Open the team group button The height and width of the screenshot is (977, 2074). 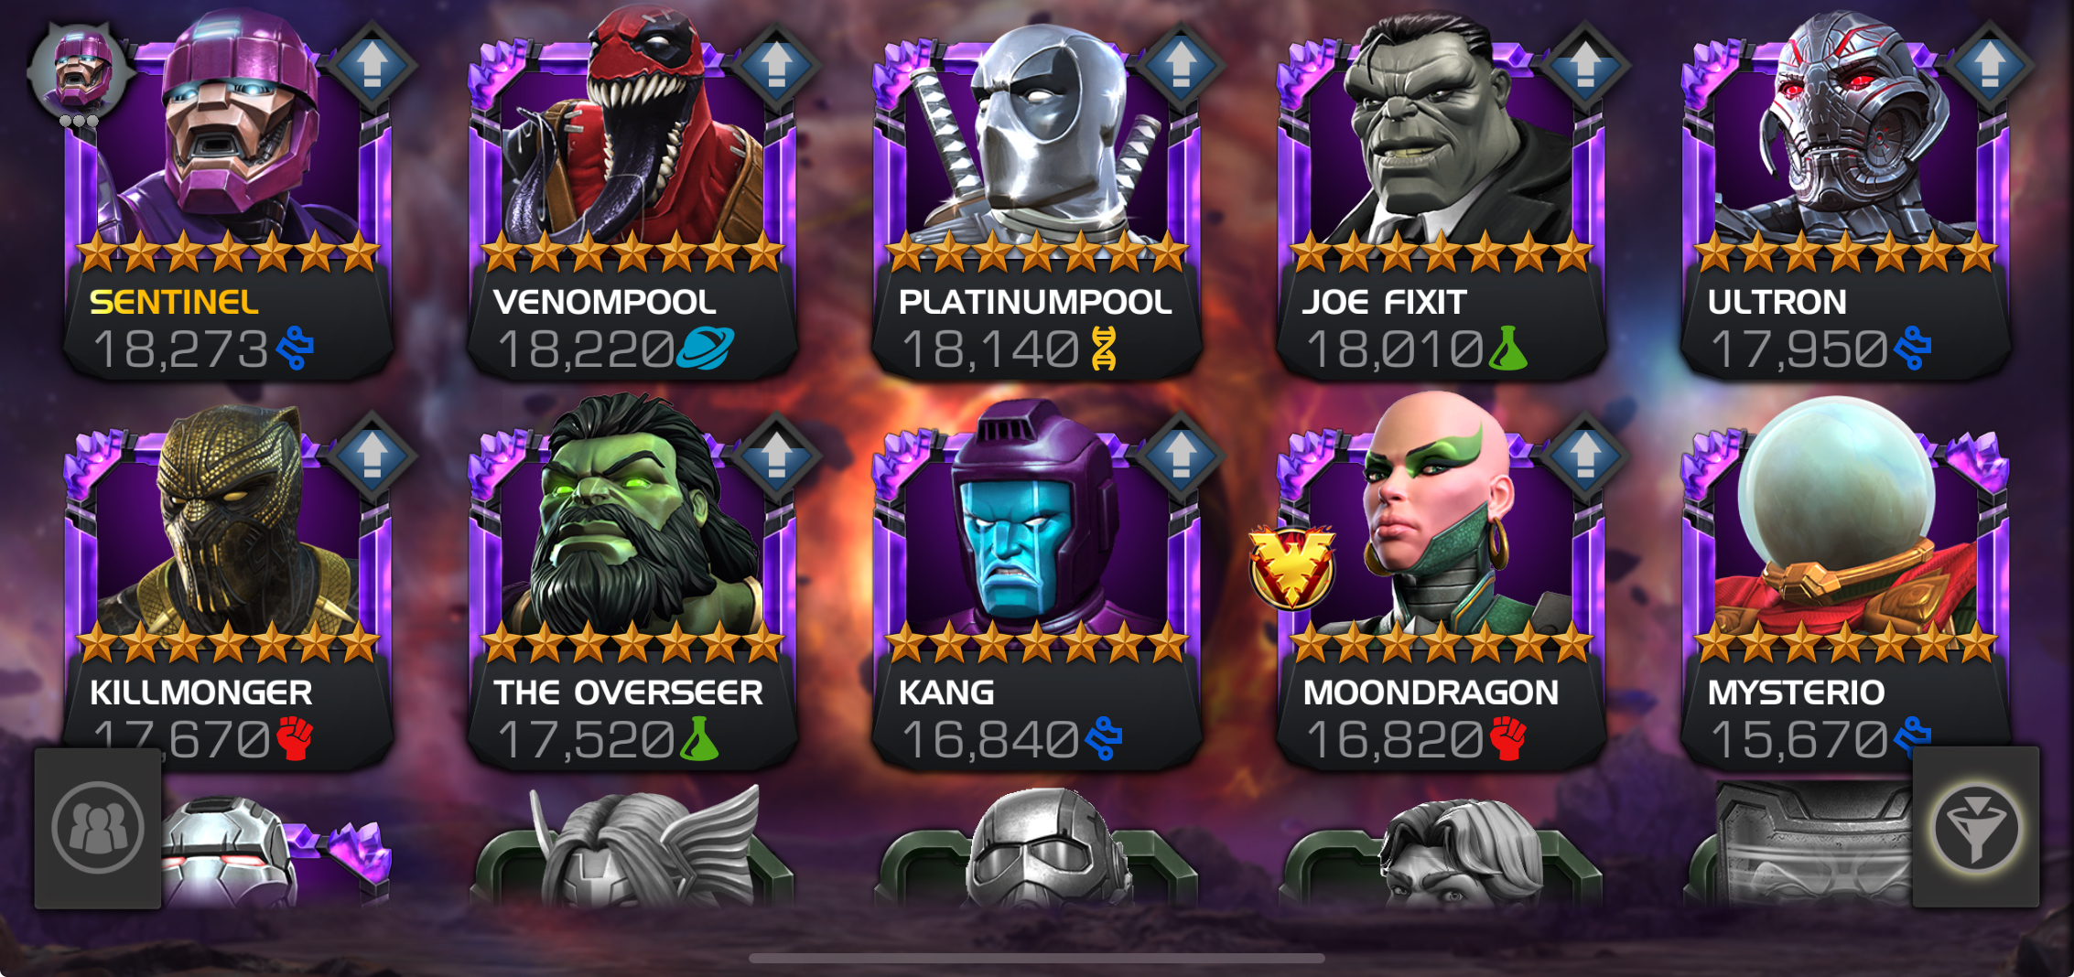98,828
